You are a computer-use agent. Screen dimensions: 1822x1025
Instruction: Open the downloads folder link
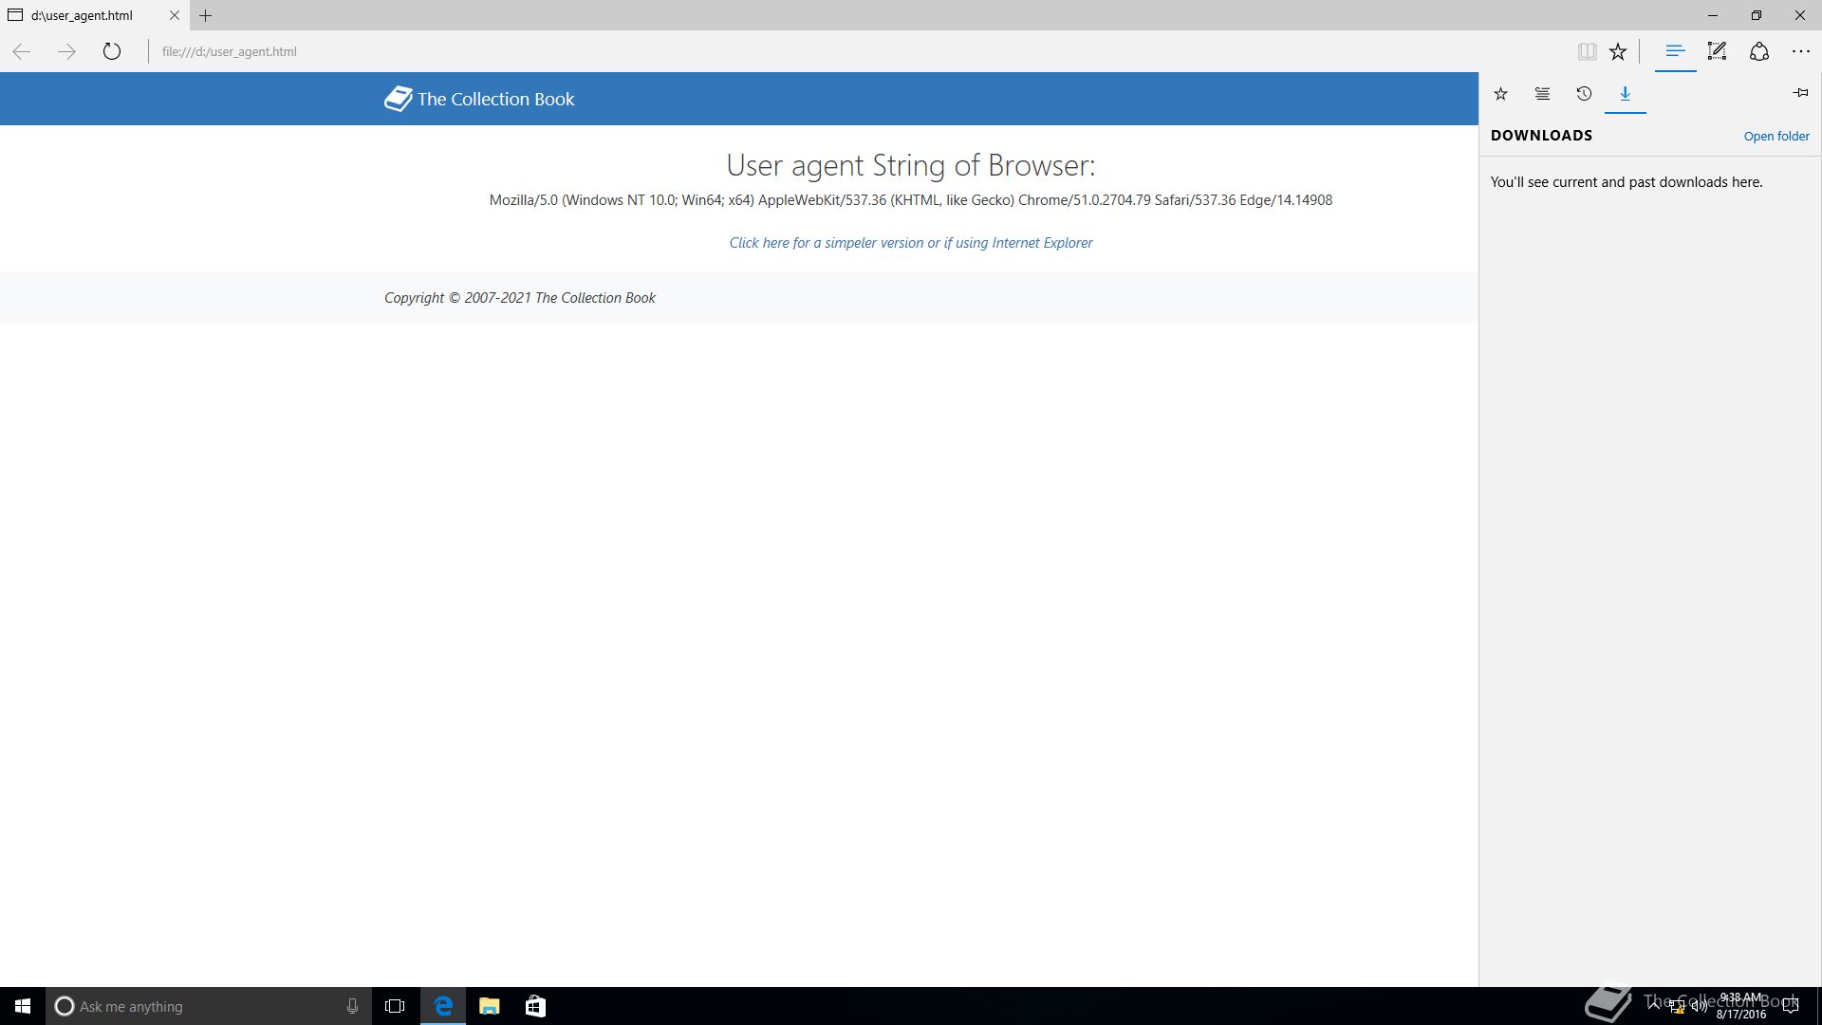[x=1776, y=136]
